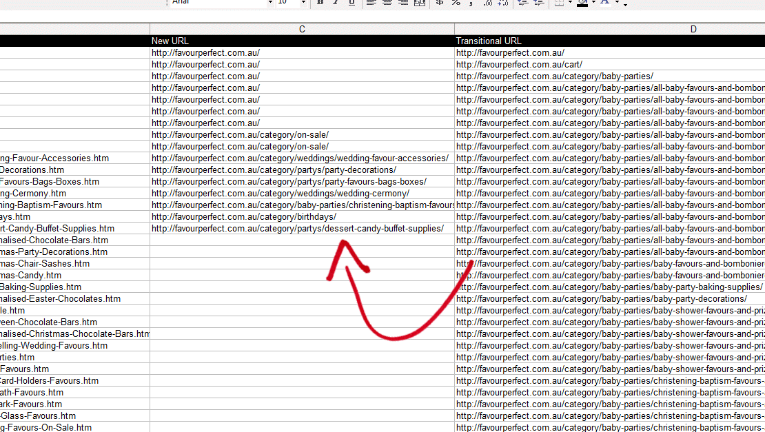This screenshot has height=432, width=765.
Task: Apply Fill Color bucket icon
Action: click(x=582, y=3)
